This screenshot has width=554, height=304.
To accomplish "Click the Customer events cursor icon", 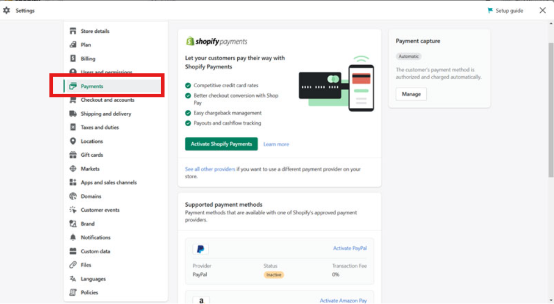I will tap(73, 210).
